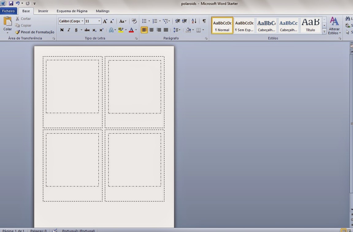353x232 pixels.
Task: Click the Cortar button
Action: (x=23, y=19)
